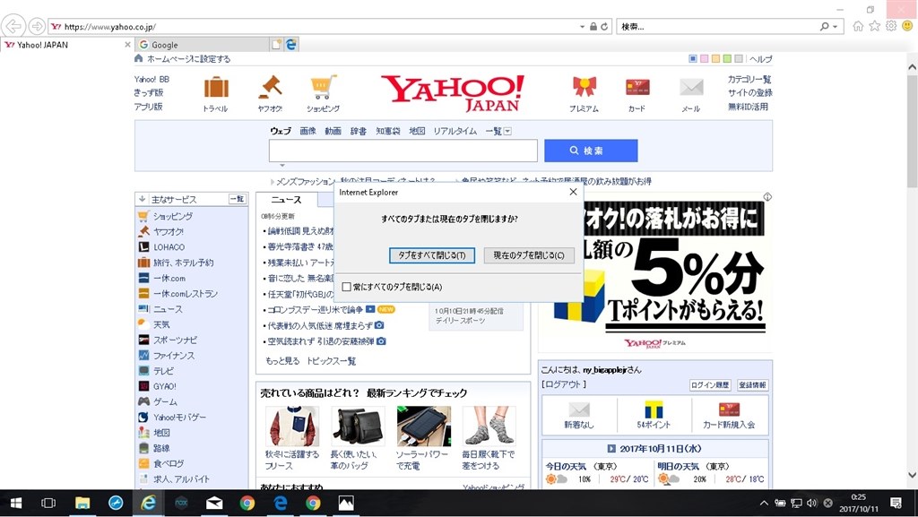Click the blue Search button

click(591, 151)
